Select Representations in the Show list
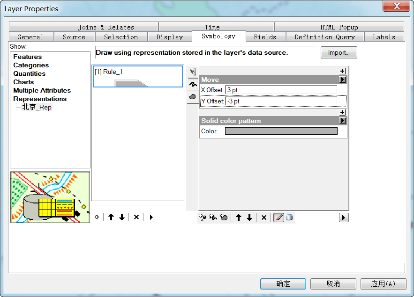The image size is (414, 297). coord(40,99)
